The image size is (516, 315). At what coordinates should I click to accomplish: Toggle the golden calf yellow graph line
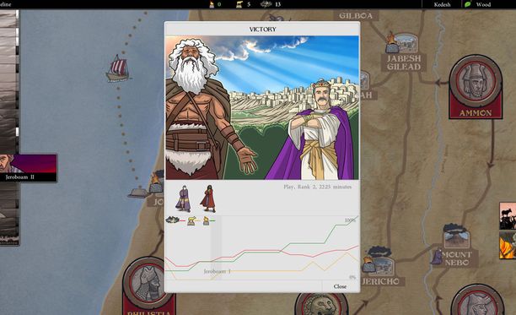(194, 220)
